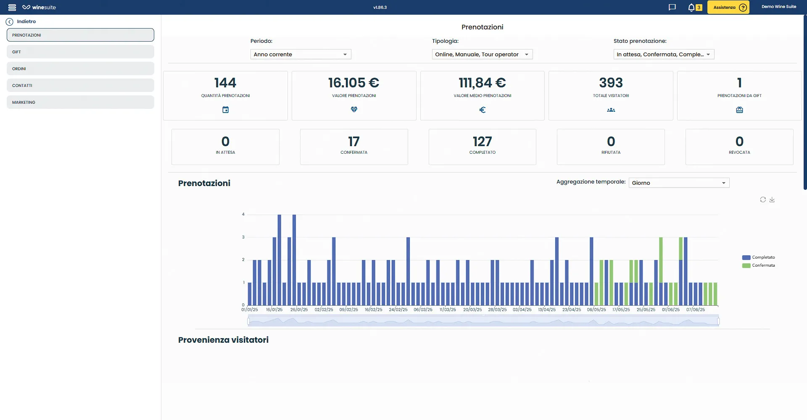Viewport: 807px width, 420px height.
Task: Expand the Periodo dropdown
Action: tap(301, 55)
